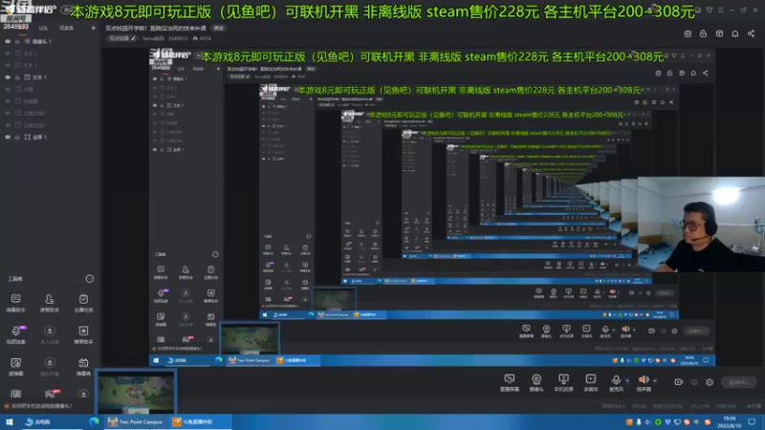Switch to 斗鱼直播伴侣 taskbar item
Viewport: 765px width, 430px height.
[199, 421]
